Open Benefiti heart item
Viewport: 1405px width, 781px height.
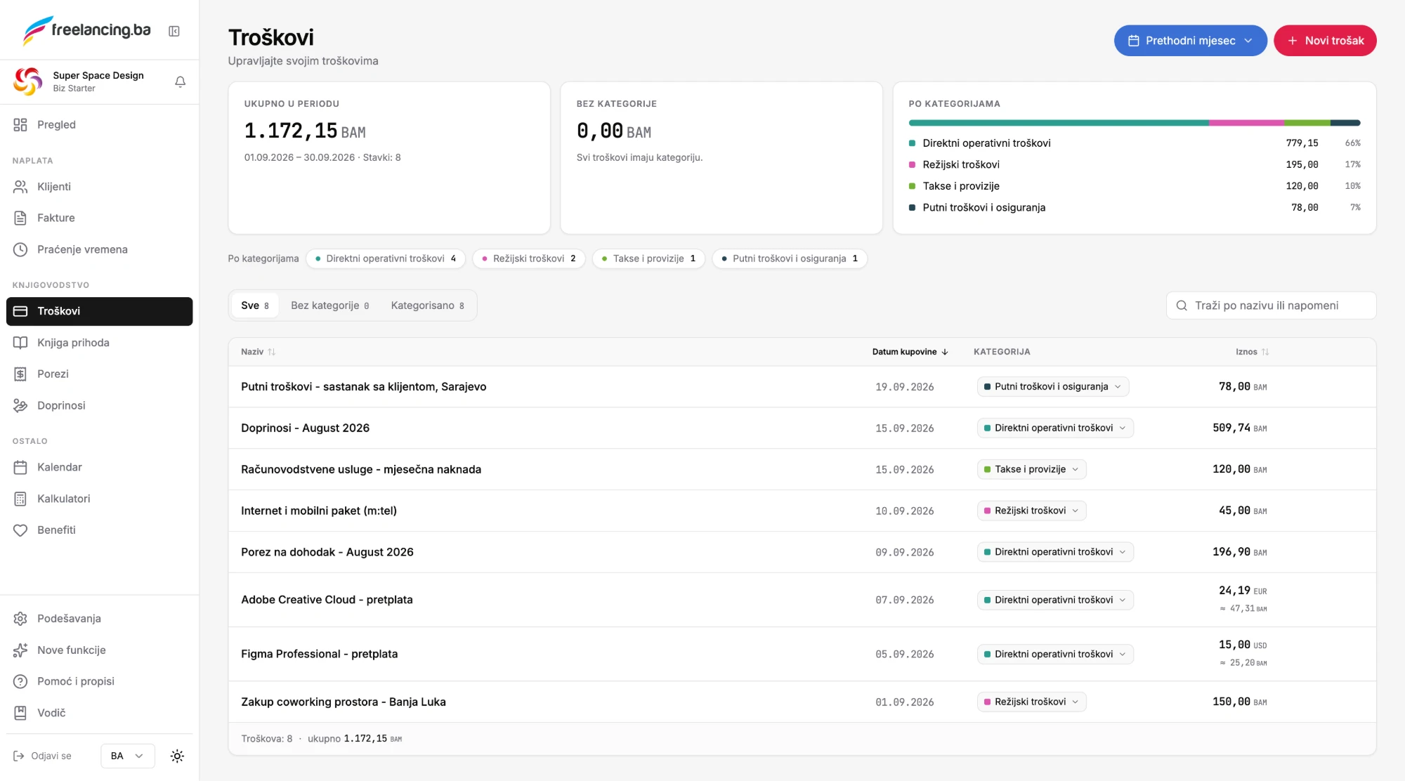pos(100,530)
